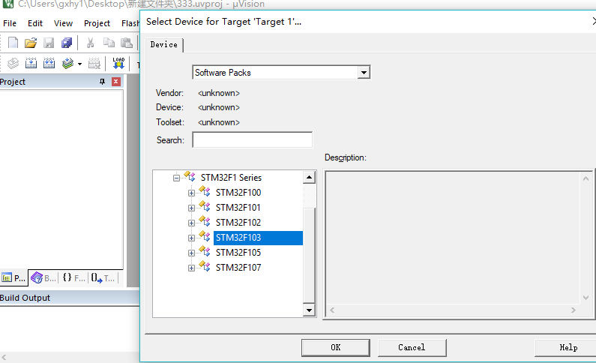Open the Flash menu
This screenshot has width=596, height=363.
coord(130,23)
